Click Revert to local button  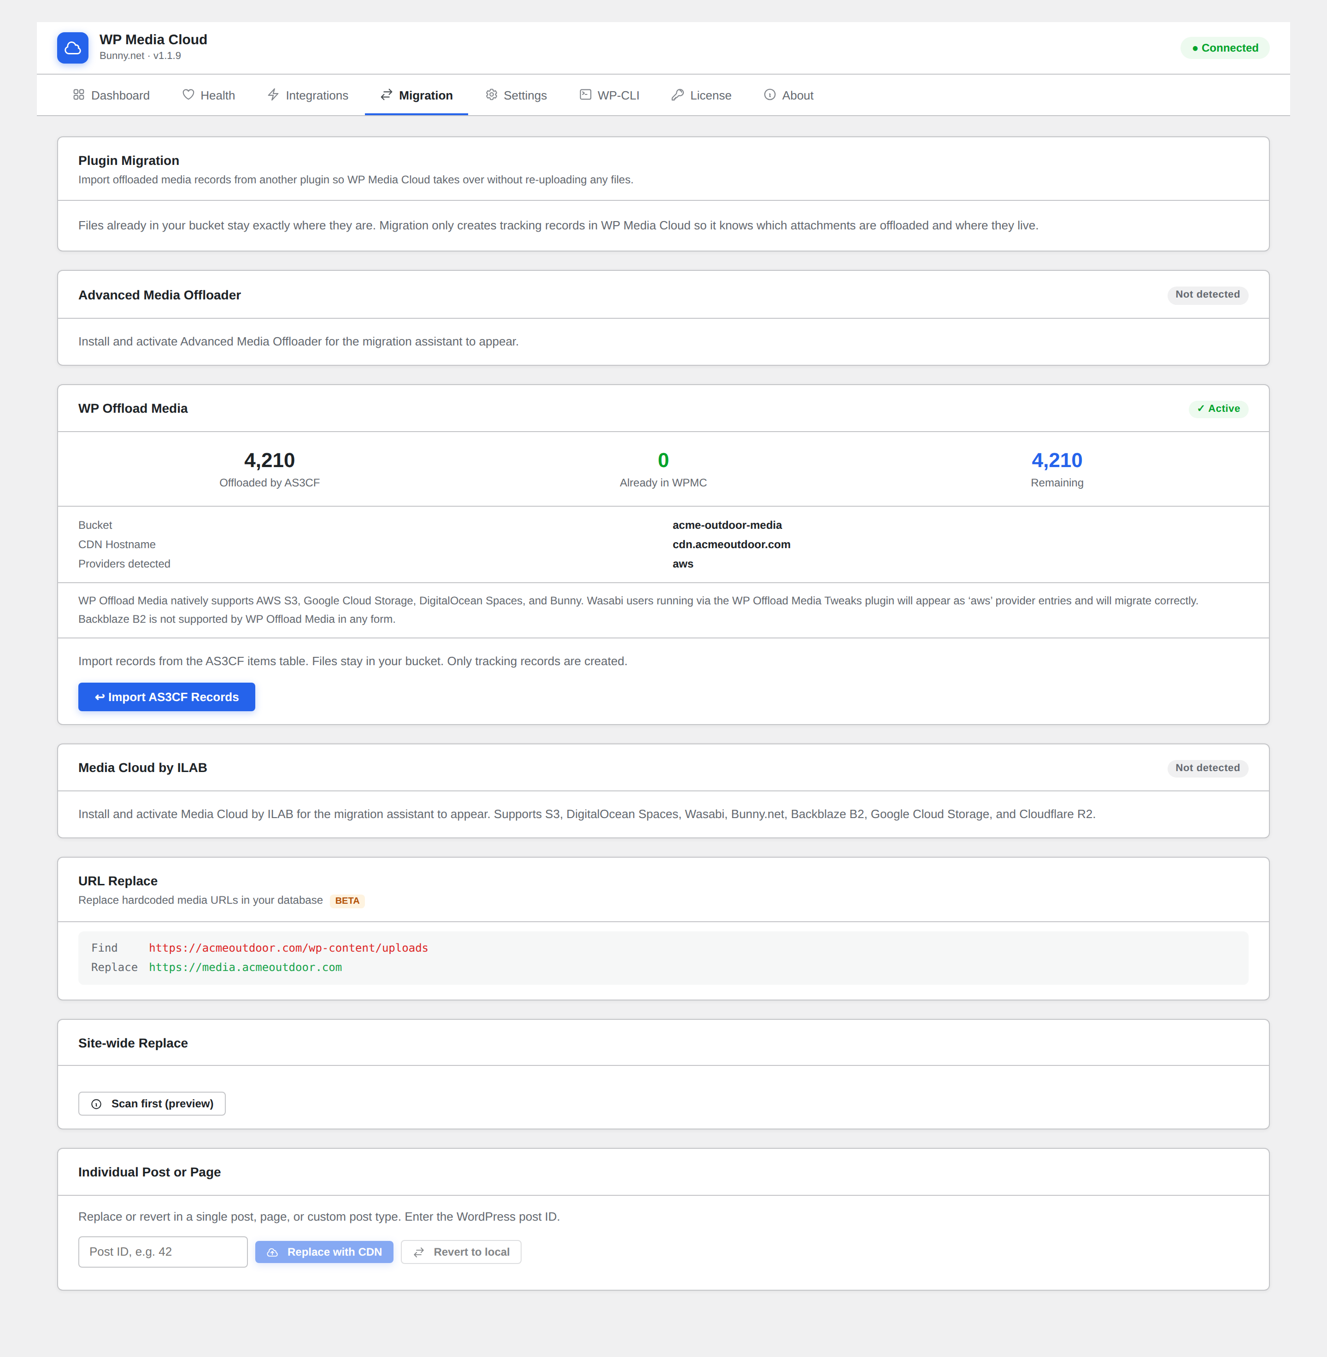pos(461,1252)
